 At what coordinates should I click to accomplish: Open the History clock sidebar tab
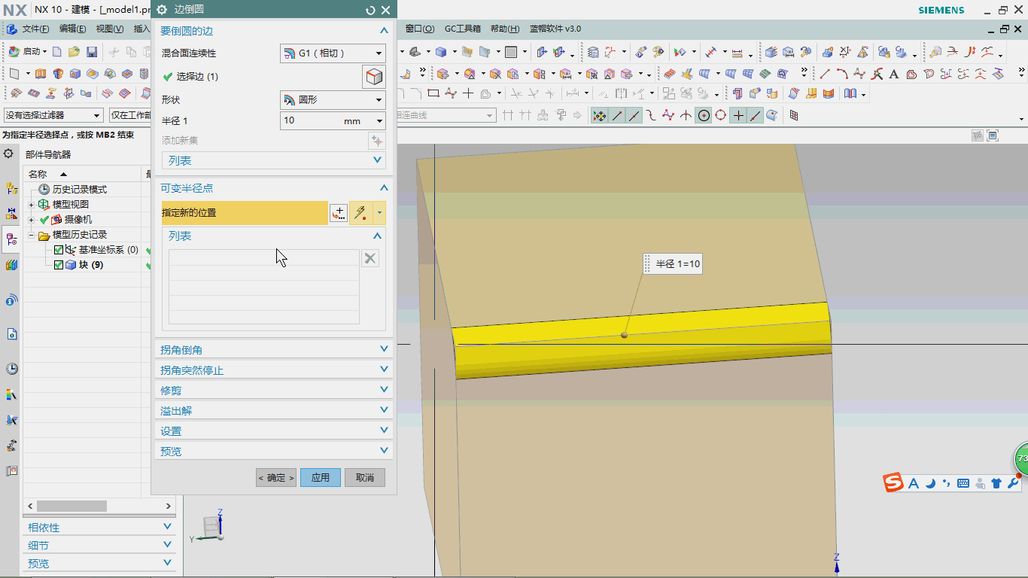pyautogui.click(x=11, y=369)
